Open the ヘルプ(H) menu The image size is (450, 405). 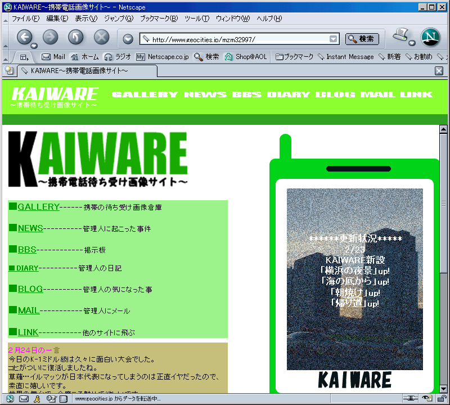point(269,19)
